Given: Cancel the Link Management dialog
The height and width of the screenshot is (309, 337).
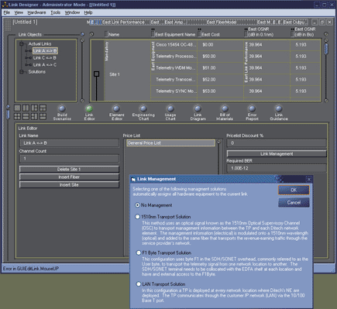Looking at the screenshot, I should point(294,203).
